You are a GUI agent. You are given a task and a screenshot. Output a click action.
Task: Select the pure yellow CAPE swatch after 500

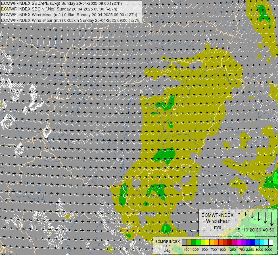point(207,242)
